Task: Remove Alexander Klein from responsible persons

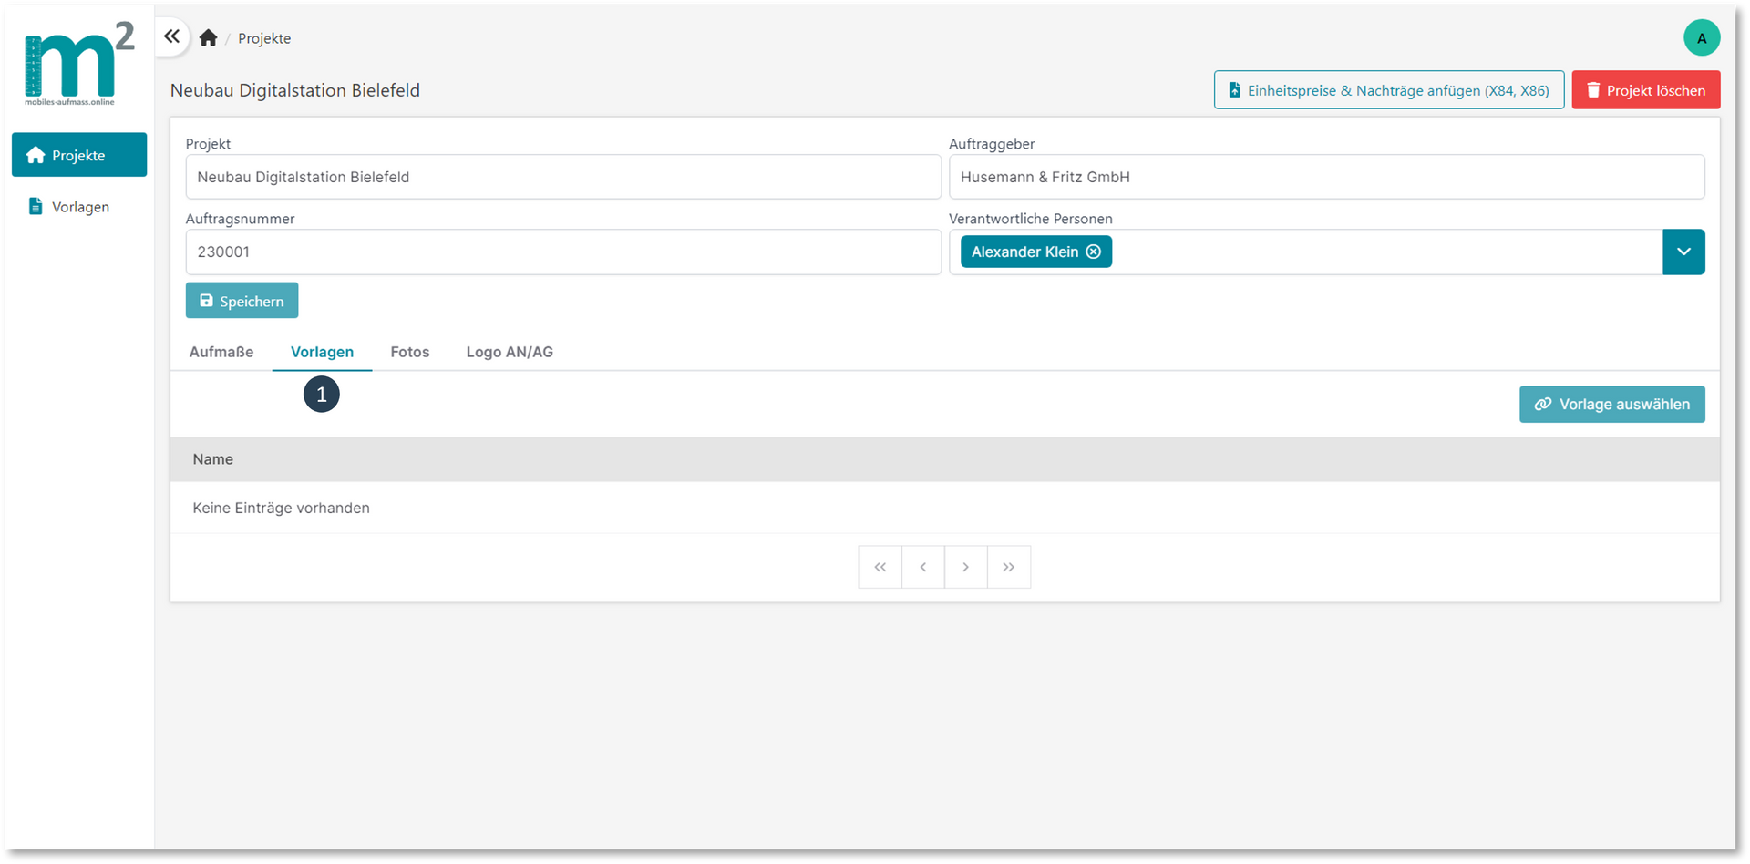Action: (1094, 252)
